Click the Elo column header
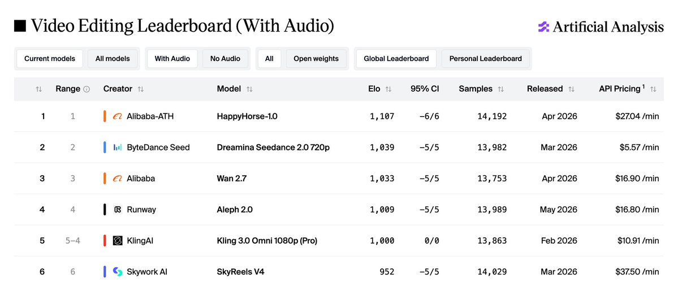Viewport: 678px width, 301px height. 374,89
